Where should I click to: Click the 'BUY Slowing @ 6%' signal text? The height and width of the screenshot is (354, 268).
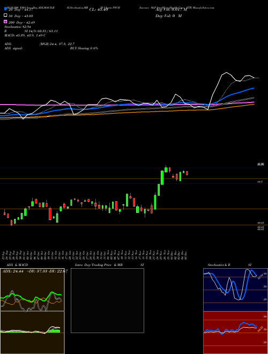84,48
